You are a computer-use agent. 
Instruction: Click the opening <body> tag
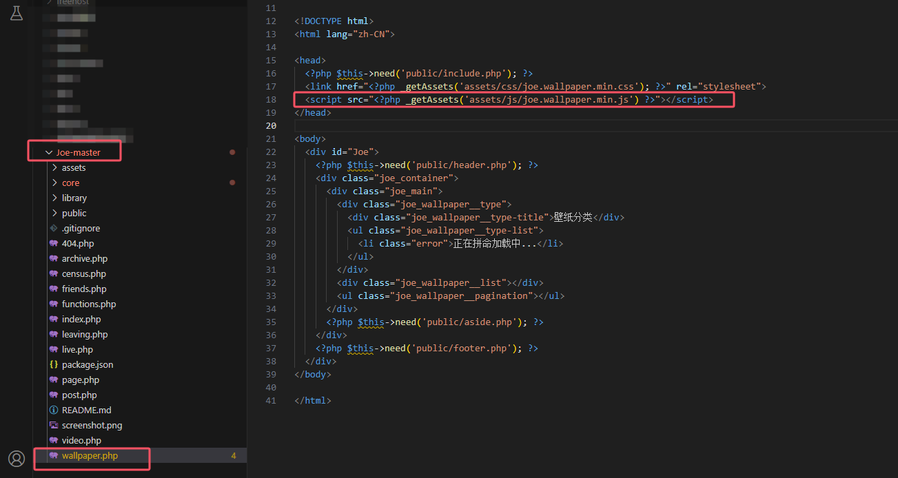click(x=310, y=138)
